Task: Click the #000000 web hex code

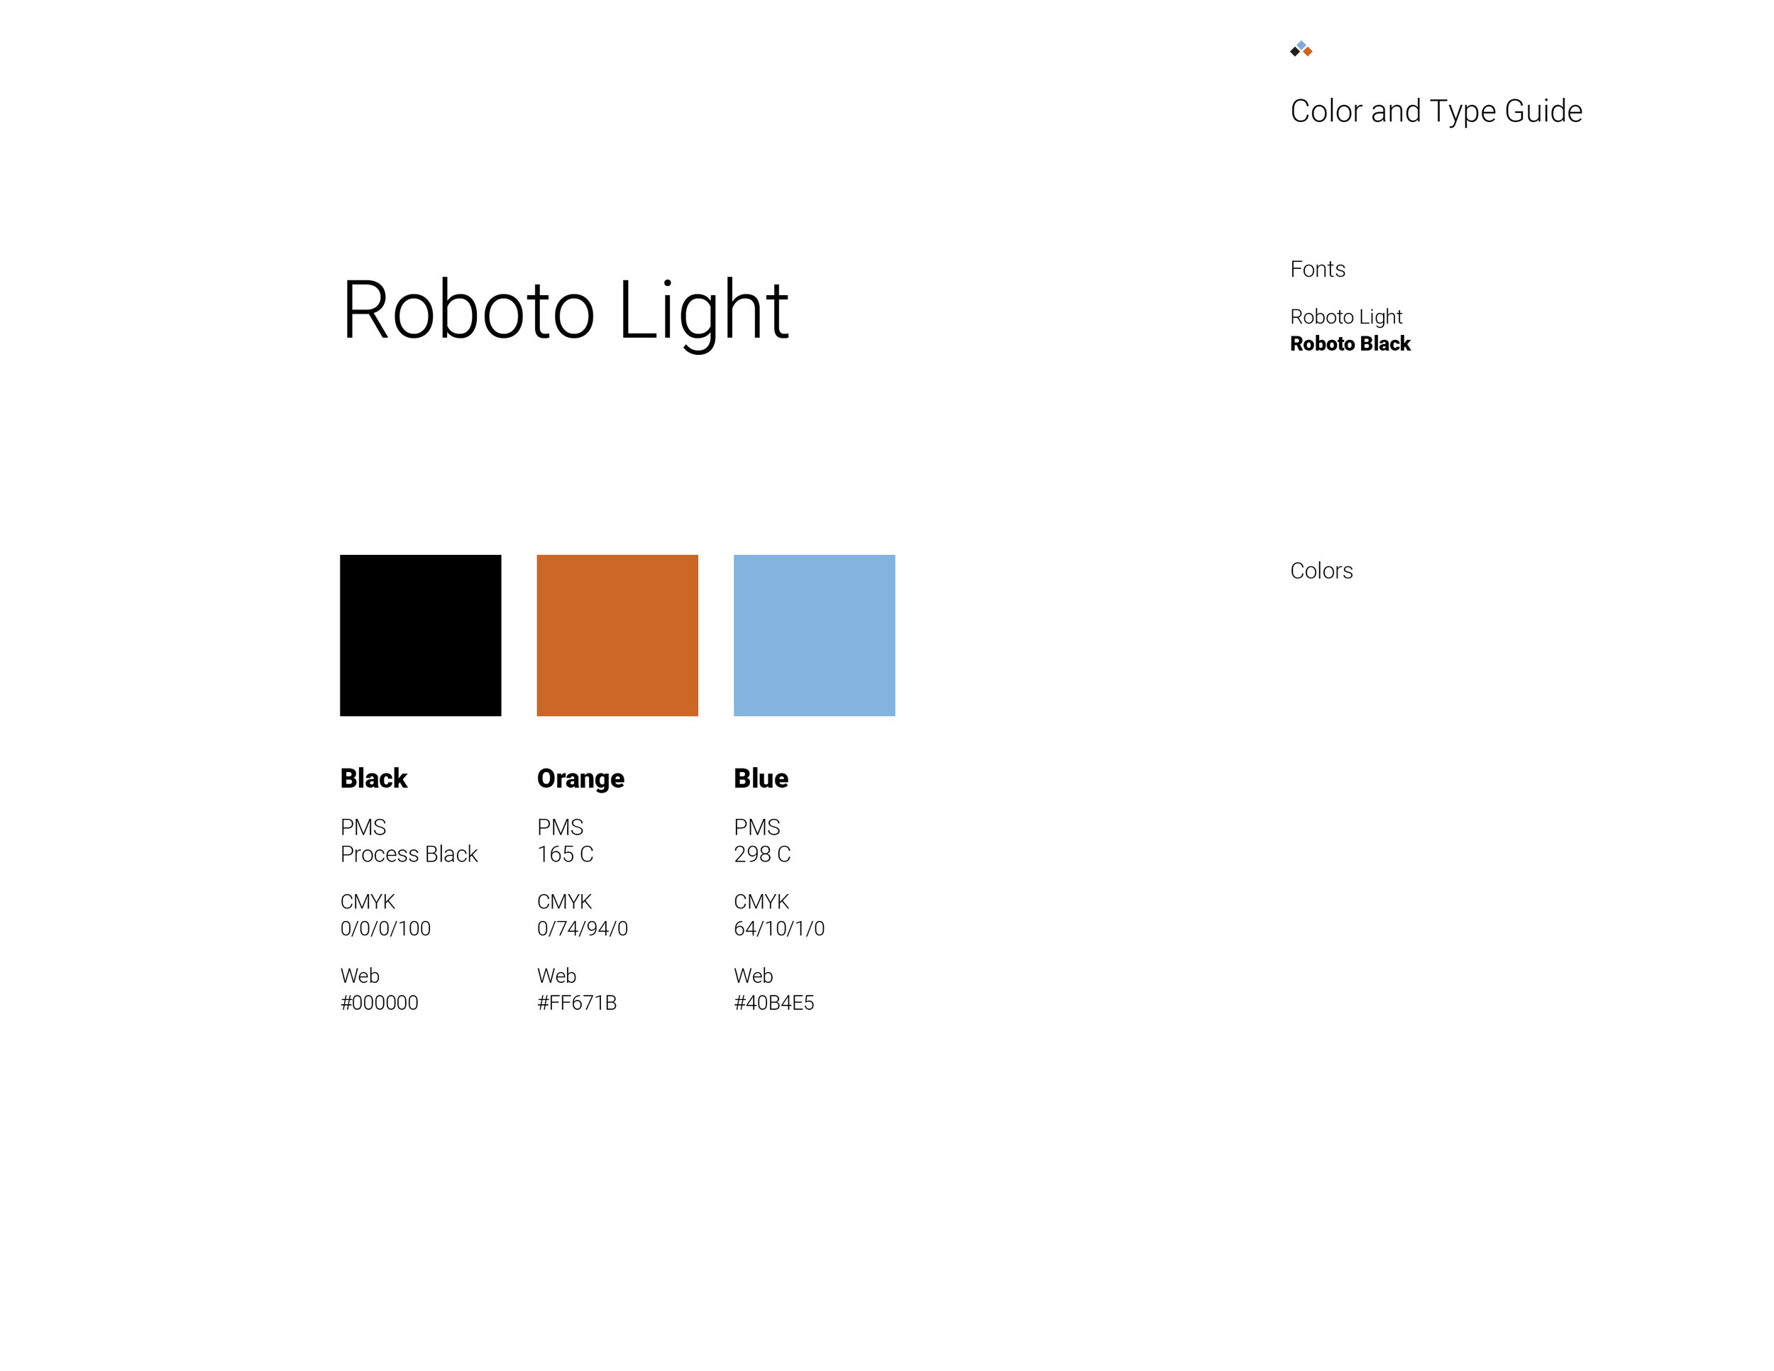Action: click(380, 1003)
